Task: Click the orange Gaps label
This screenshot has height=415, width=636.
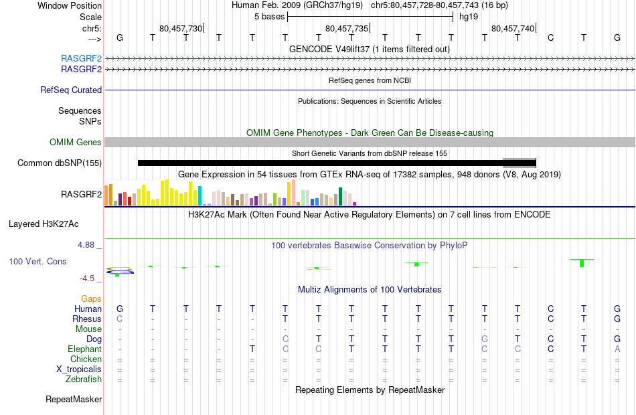Action: click(x=91, y=299)
